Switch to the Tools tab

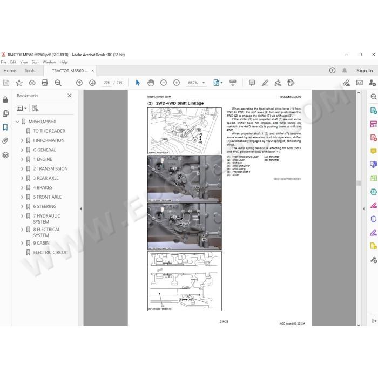coord(30,71)
